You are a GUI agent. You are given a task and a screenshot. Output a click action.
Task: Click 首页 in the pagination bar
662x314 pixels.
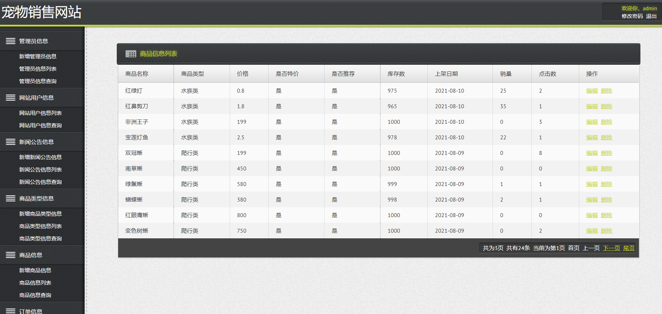[574, 248]
